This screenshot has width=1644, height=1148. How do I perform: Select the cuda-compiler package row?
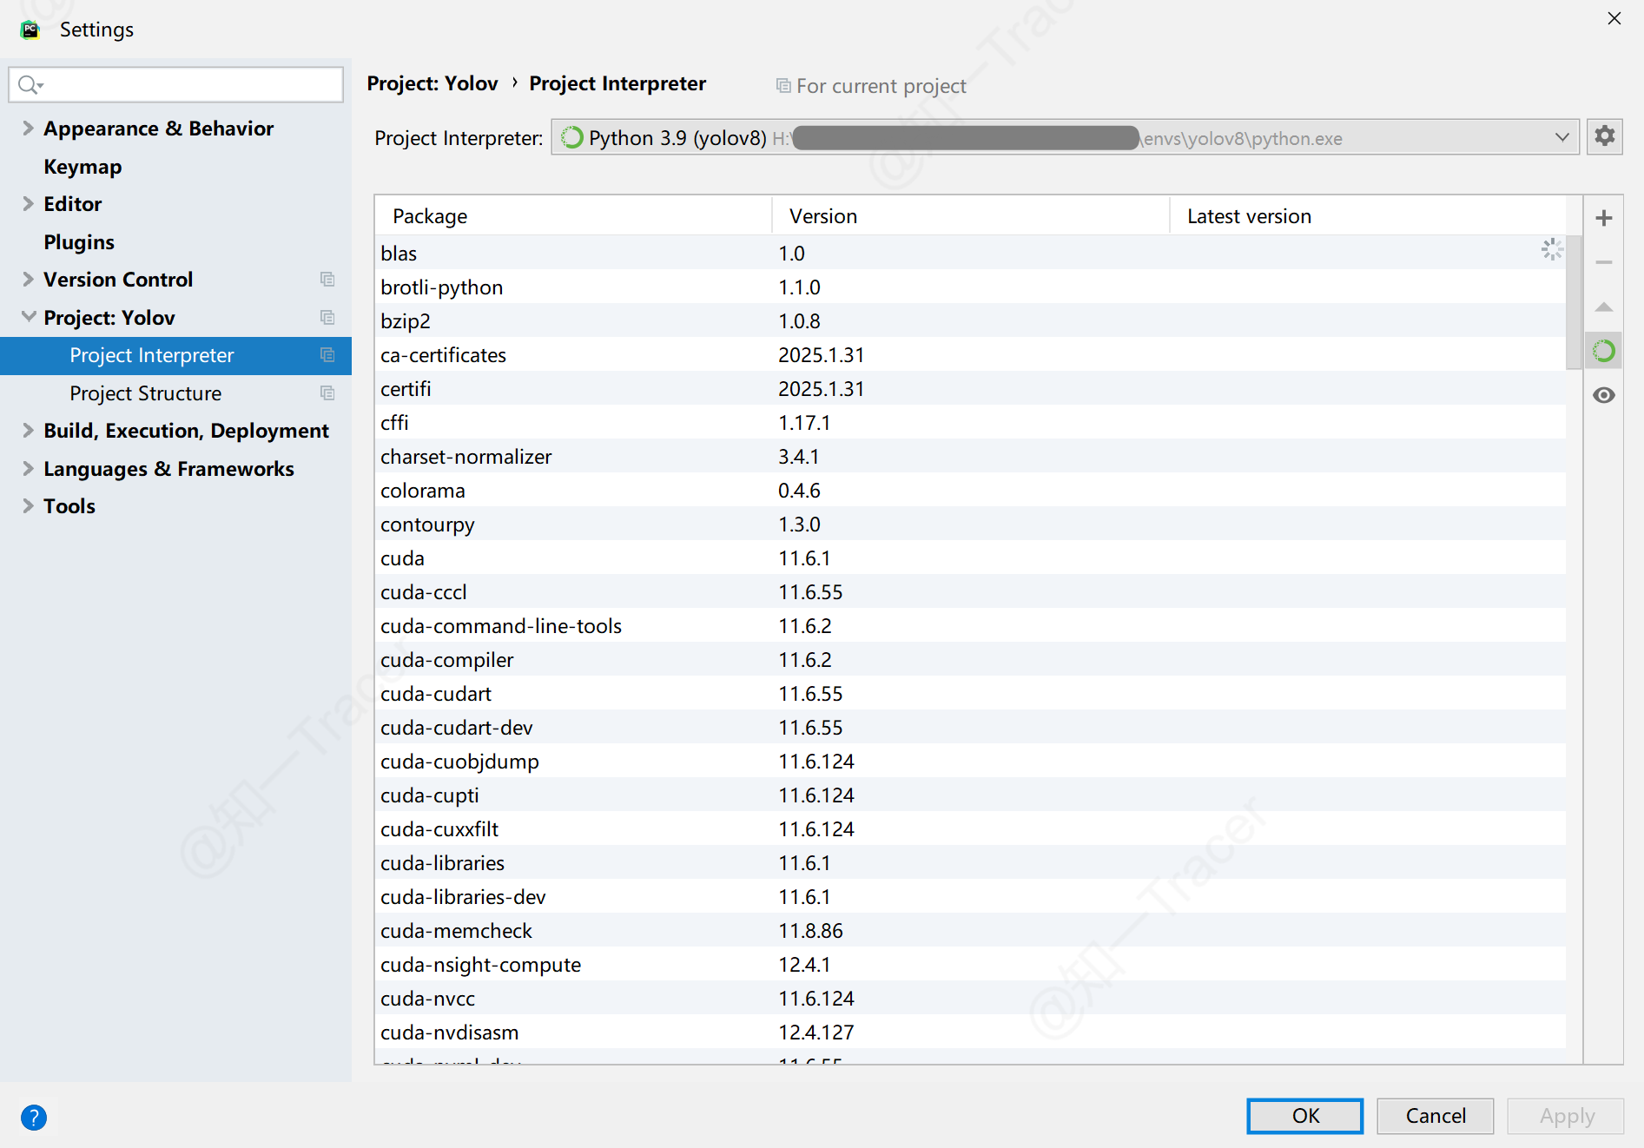click(x=446, y=660)
